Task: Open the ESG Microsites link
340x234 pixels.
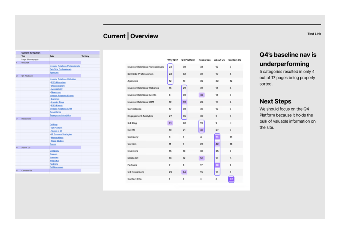Action: pos(58,82)
